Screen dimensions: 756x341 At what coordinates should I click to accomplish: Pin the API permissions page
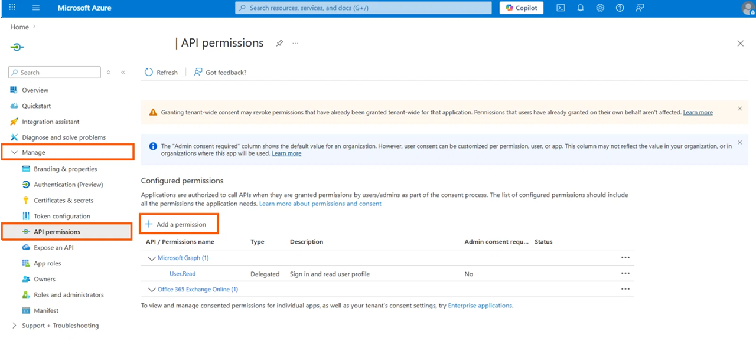click(279, 43)
